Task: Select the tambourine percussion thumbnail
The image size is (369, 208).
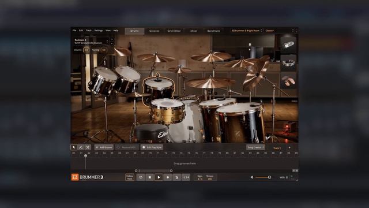Action: pyautogui.click(x=288, y=63)
